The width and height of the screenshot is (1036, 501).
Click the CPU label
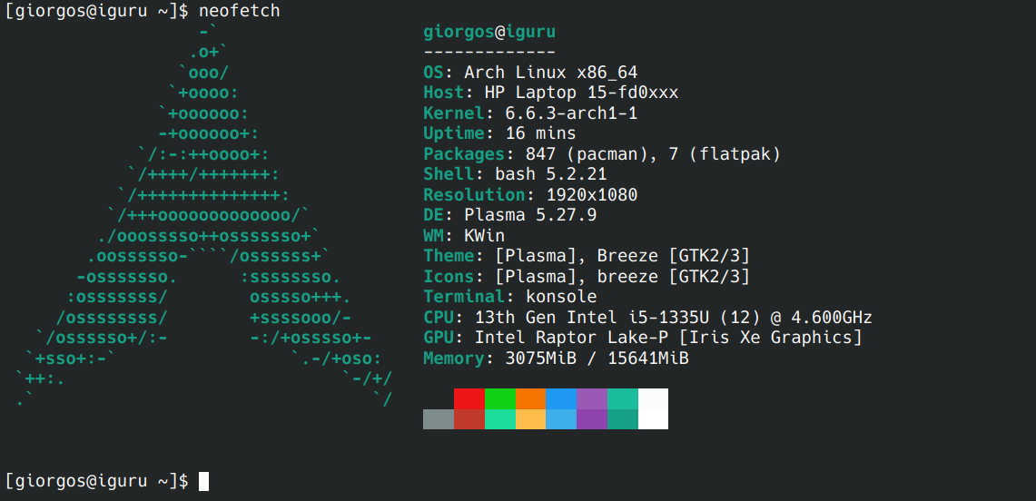pyautogui.click(x=439, y=318)
